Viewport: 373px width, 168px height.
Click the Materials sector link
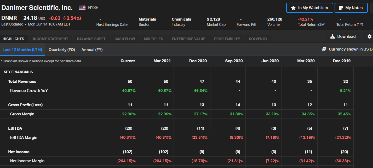click(x=147, y=19)
